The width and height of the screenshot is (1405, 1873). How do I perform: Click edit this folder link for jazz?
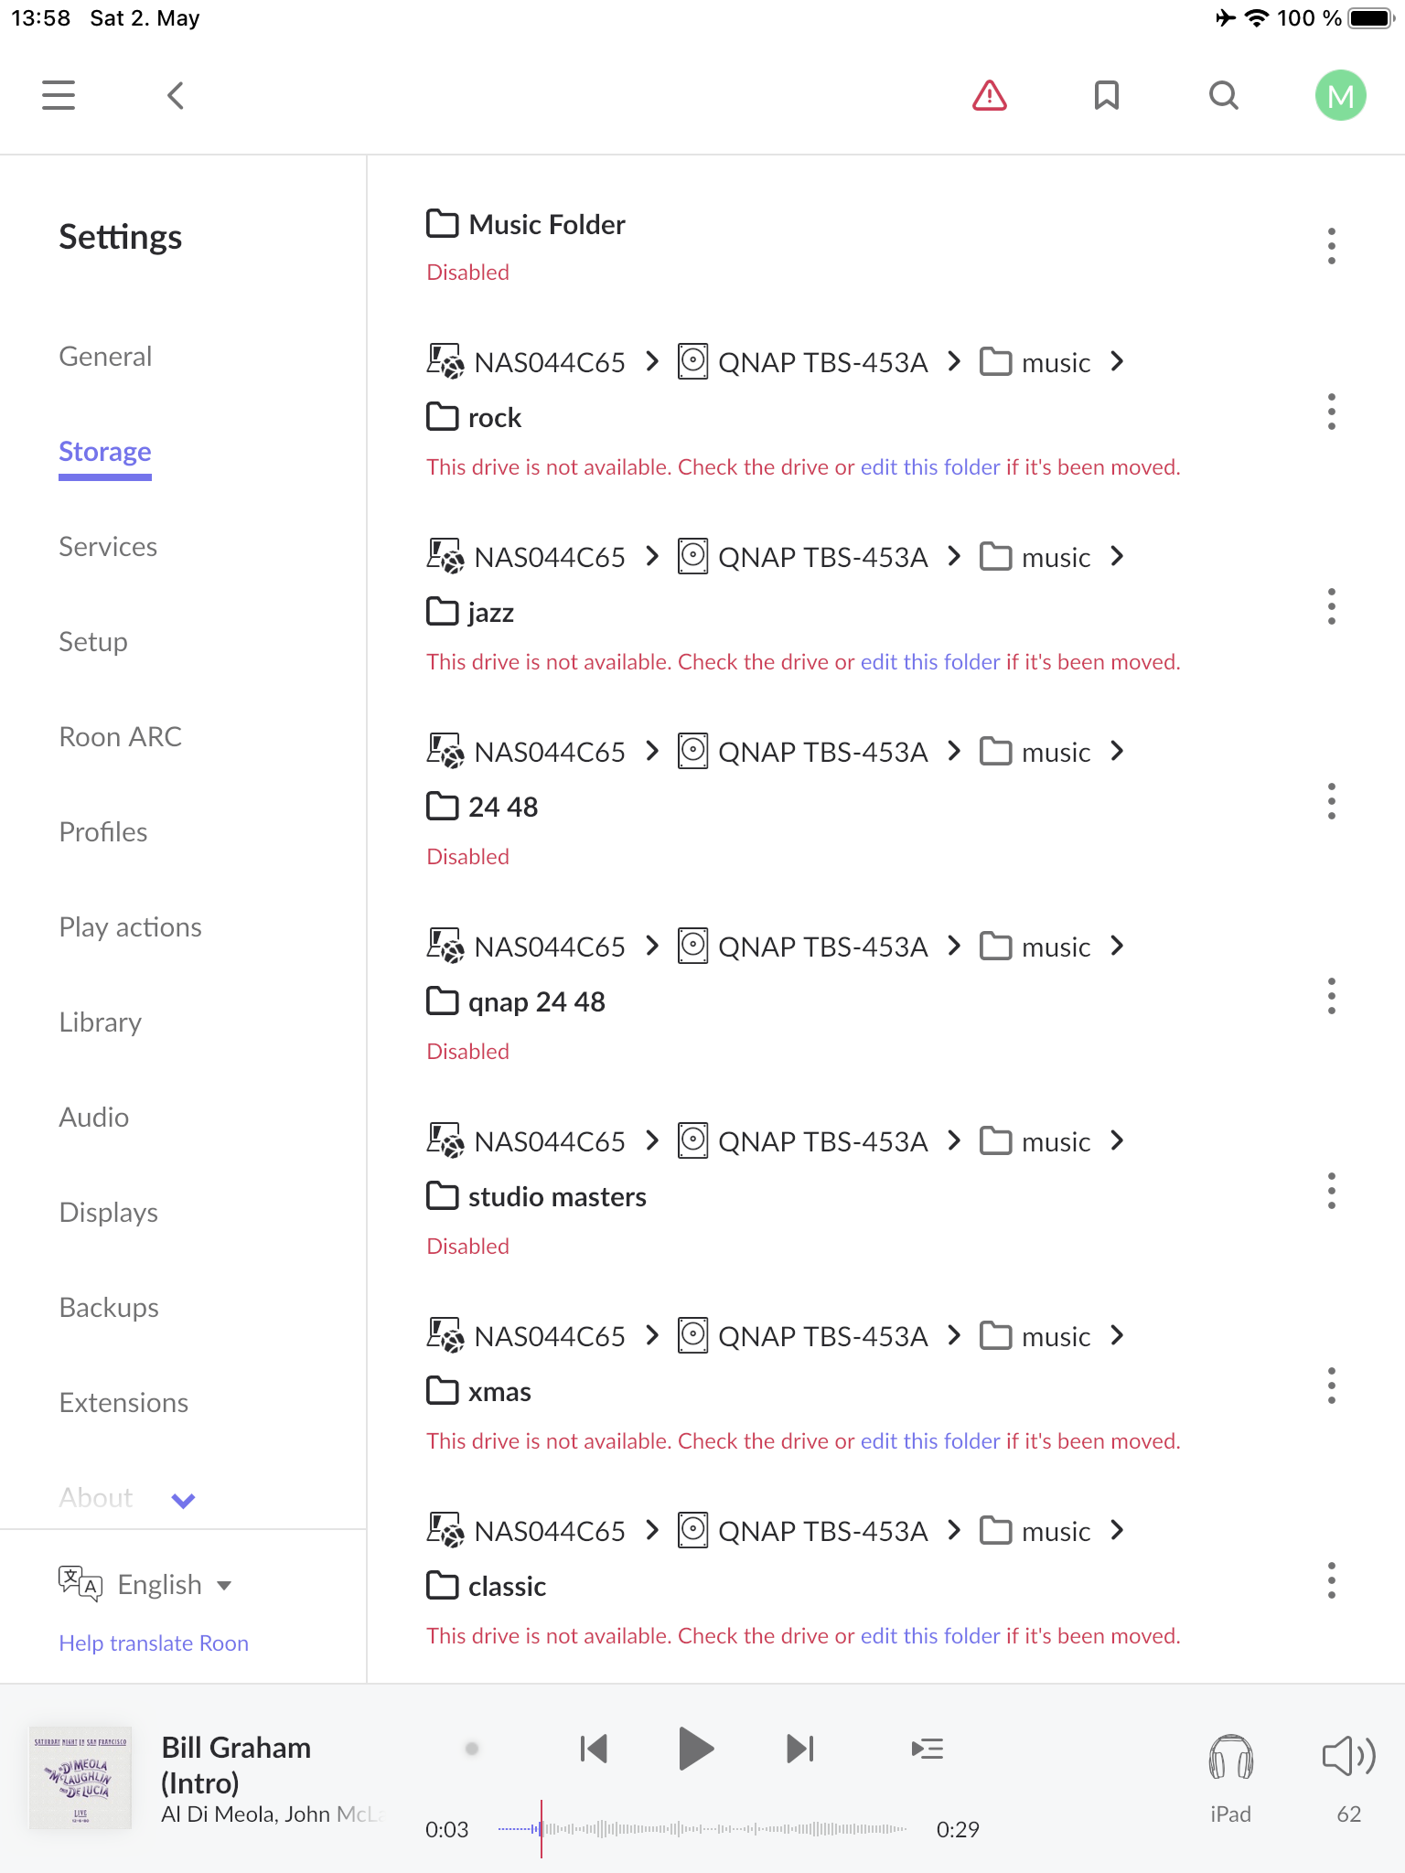coord(930,661)
